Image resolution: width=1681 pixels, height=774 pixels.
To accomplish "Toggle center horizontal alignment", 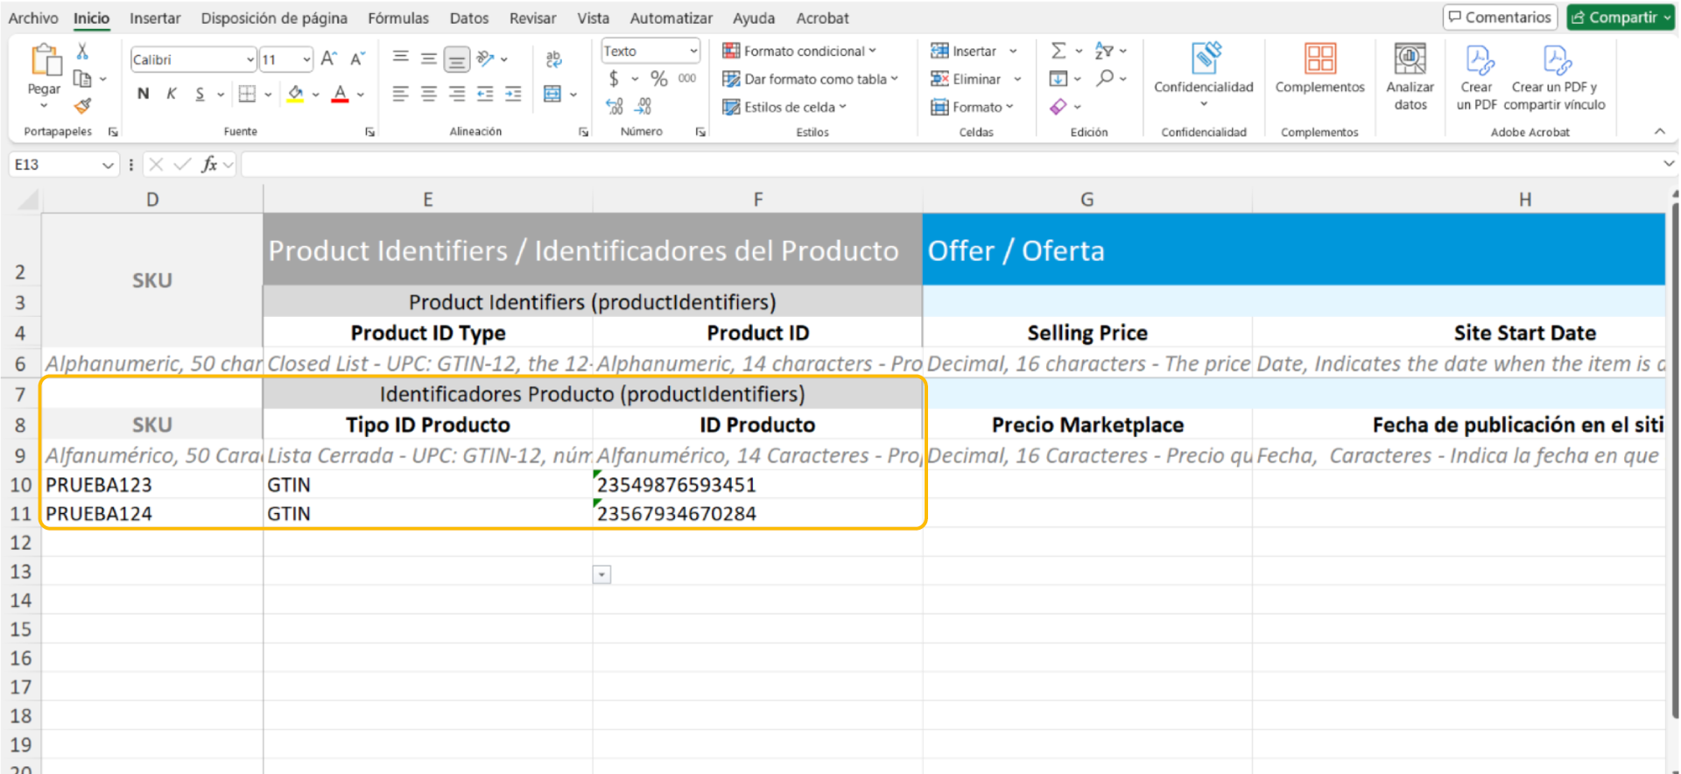I will pos(429,94).
